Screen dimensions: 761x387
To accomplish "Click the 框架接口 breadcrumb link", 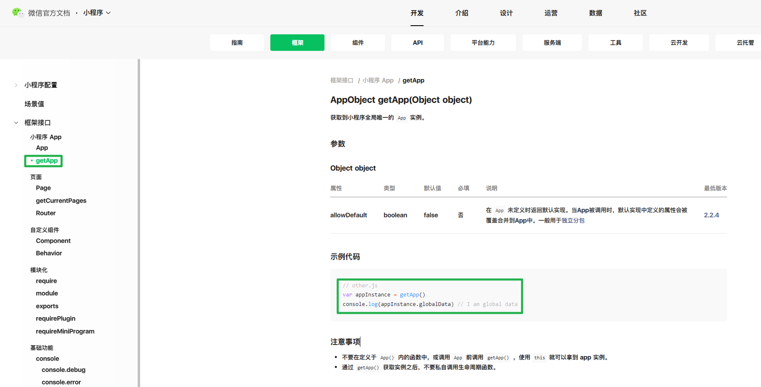I will [x=342, y=81].
